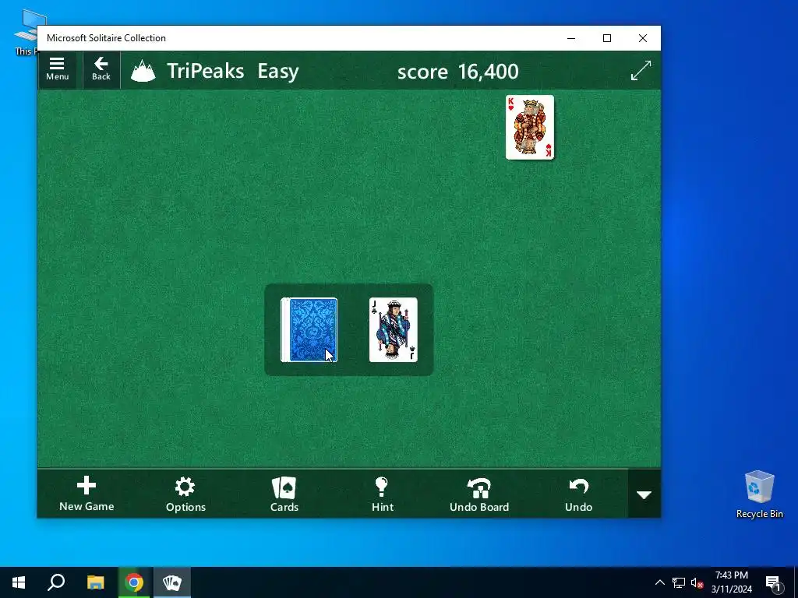This screenshot has width=798, height=598.
Task: Switch to Chrome in taskbar
Action: click(x=134, y=582)
